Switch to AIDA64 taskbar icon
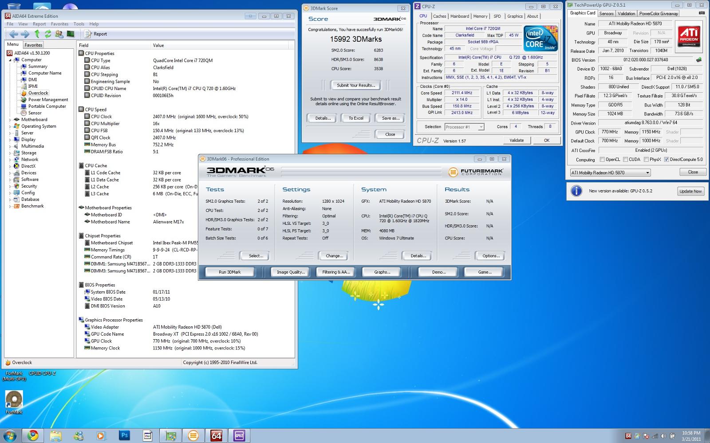This screenshot has width=710, height=443. [216, 435]
